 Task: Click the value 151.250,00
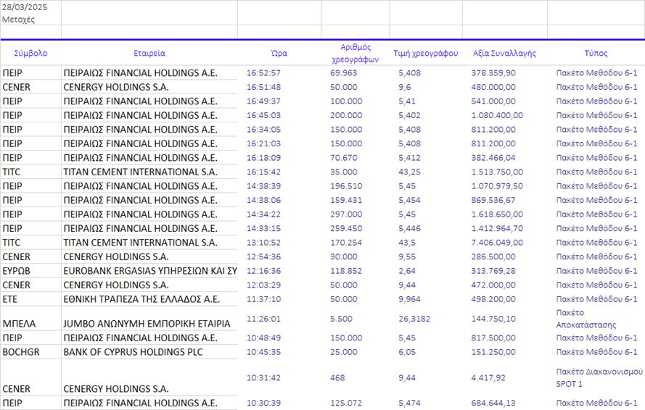coord(493,352)
